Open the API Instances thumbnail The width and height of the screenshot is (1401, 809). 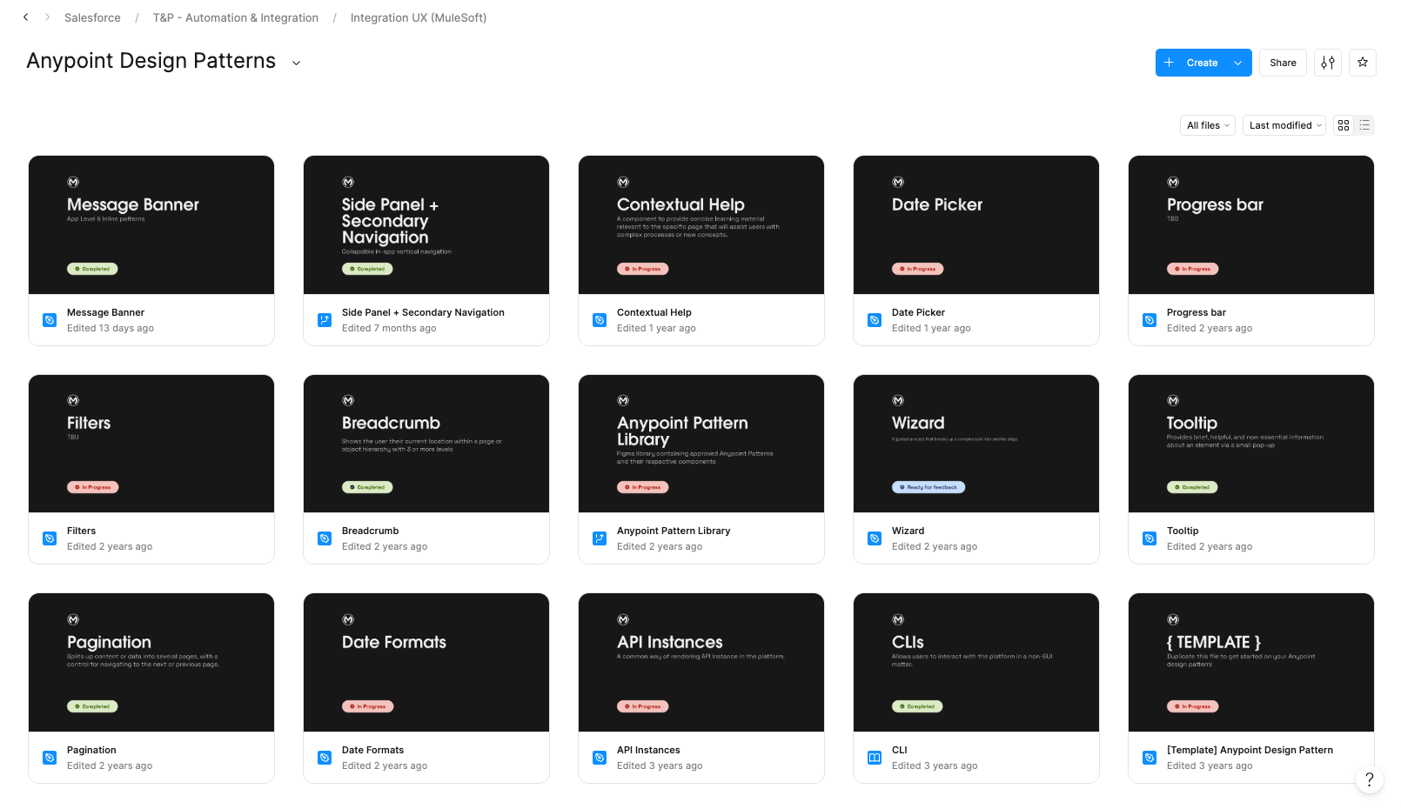tap(701, 663)
